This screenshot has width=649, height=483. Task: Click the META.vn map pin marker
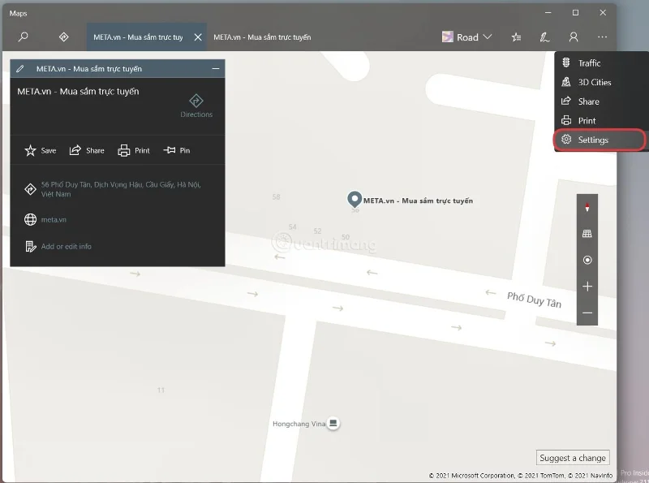[x=355, y=199]
